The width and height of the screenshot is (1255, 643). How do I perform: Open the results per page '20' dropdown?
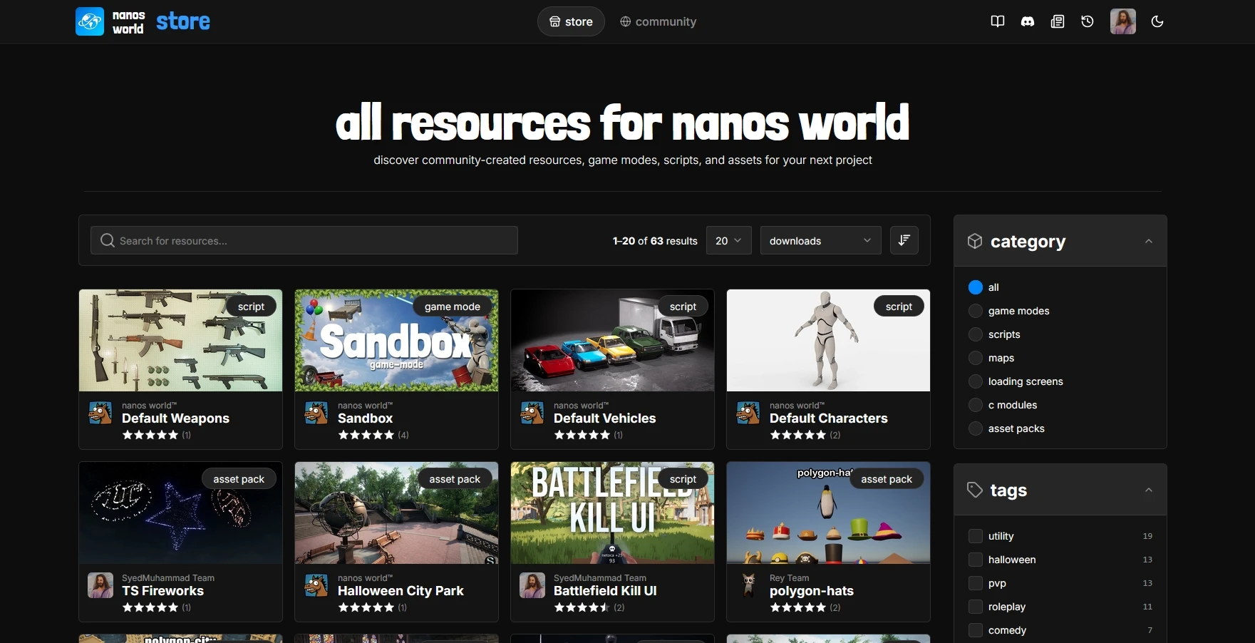(729, 240)
